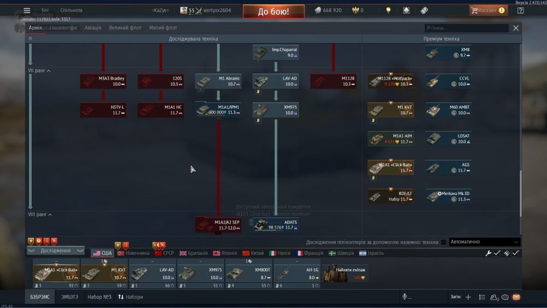Viewport: 547px width, 308px height.
Task: Click the golden eagles currency icon
Action: (355, 10)
